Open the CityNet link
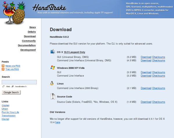The height and width of the screenshot is (138, 174). click(6, 106)
